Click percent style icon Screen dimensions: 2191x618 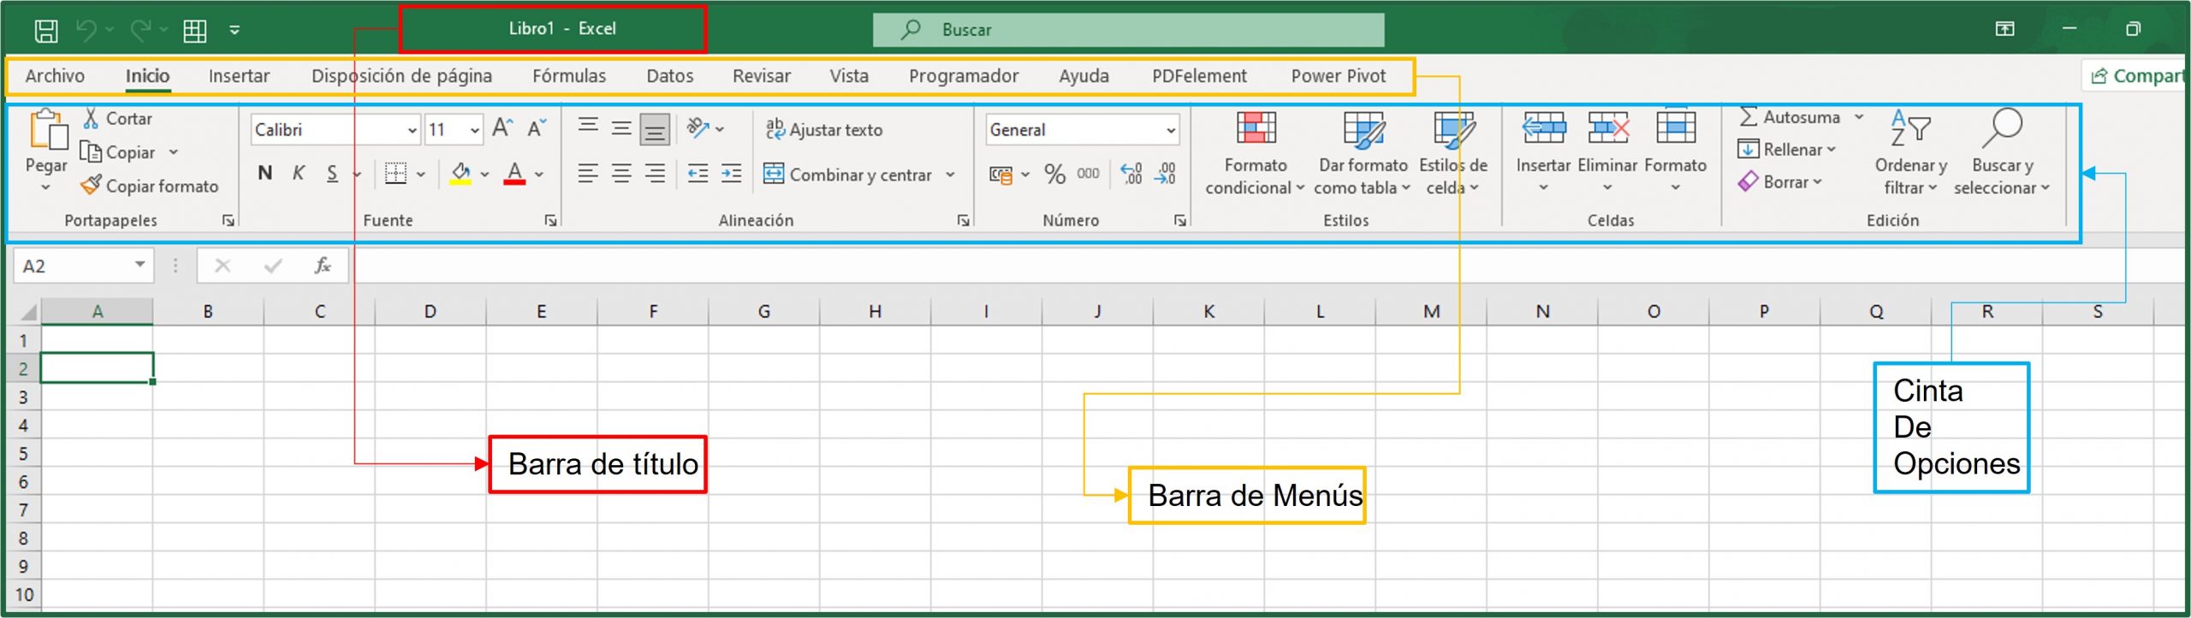pos(1054,174)
